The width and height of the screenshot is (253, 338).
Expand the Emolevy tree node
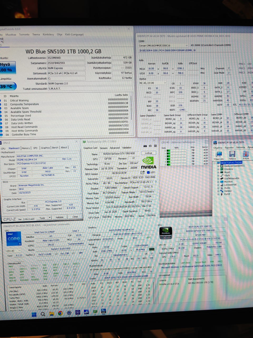(x=218, y=169)
